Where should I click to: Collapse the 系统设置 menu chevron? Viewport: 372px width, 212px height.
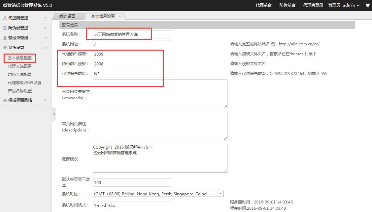[46, 48]
